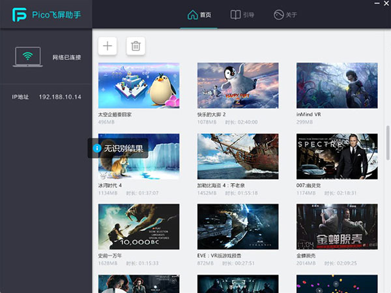Click the vertical scrollbar thumb
The width and height of the screenshot is (391, 293).
[x=388, y=143]
